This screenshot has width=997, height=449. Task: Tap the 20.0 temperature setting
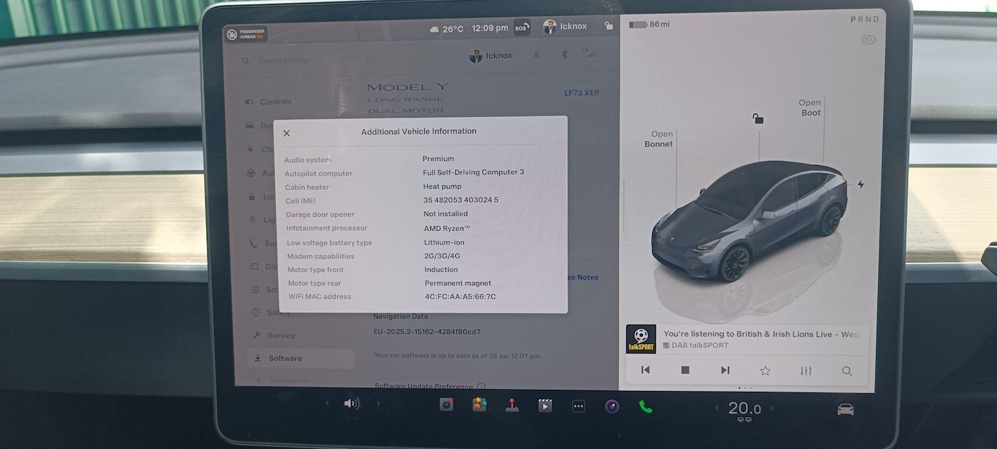744,408
